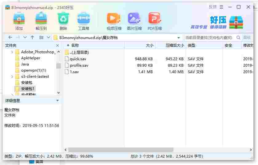The width and height of the screenshot is (258, 165).
Task: Click SAV 文件 type of quick.sav
Action: tap(196, 59)
